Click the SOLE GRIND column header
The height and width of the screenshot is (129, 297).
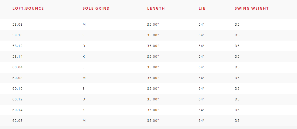coord(96,8)
